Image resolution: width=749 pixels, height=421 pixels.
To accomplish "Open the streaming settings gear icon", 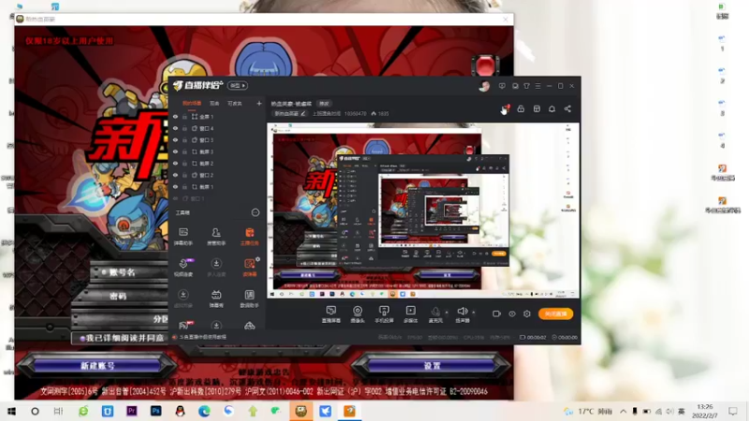I will 527,313.
